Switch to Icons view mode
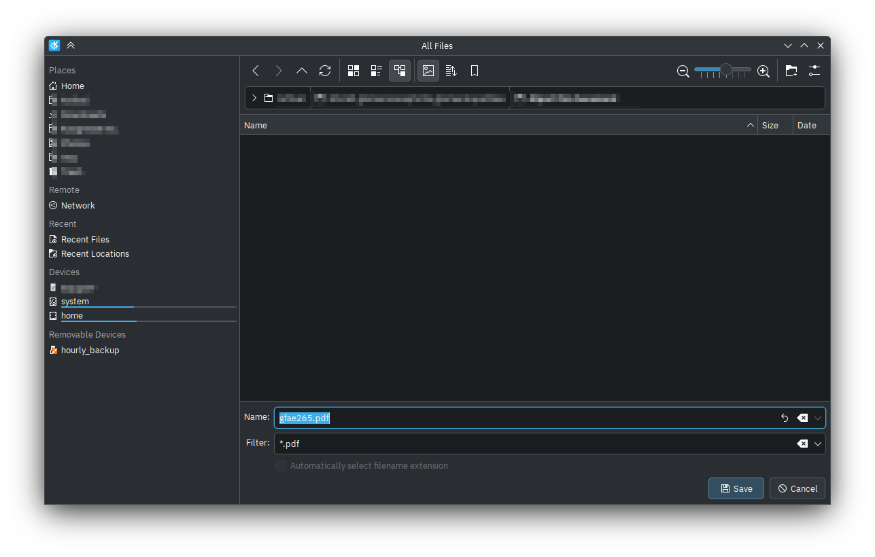 point(354,71)
